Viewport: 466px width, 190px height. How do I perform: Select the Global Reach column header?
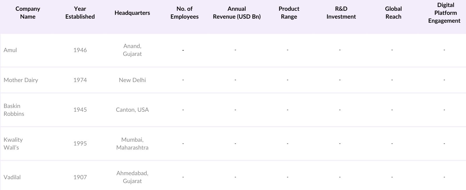click(x=393, y=13)
